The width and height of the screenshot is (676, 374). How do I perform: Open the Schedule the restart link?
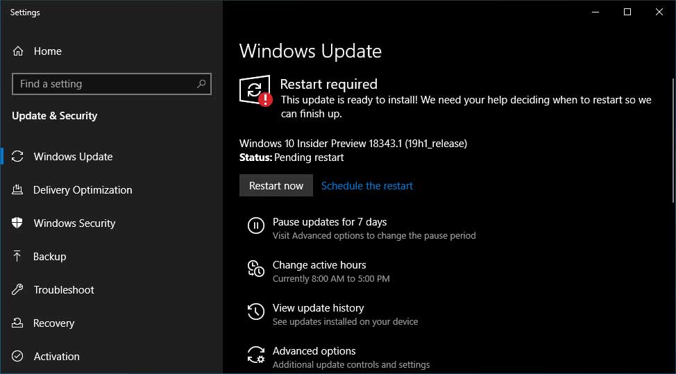coord(367,186)
